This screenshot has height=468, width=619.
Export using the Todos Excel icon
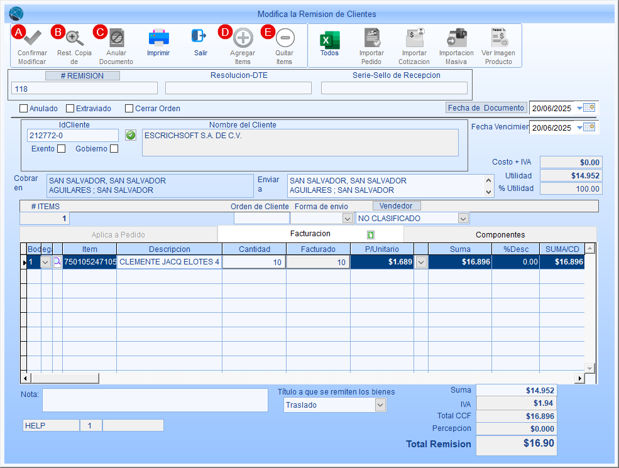pos(329,39)
